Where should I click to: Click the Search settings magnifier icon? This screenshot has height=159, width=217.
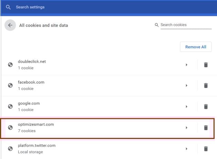8,7
